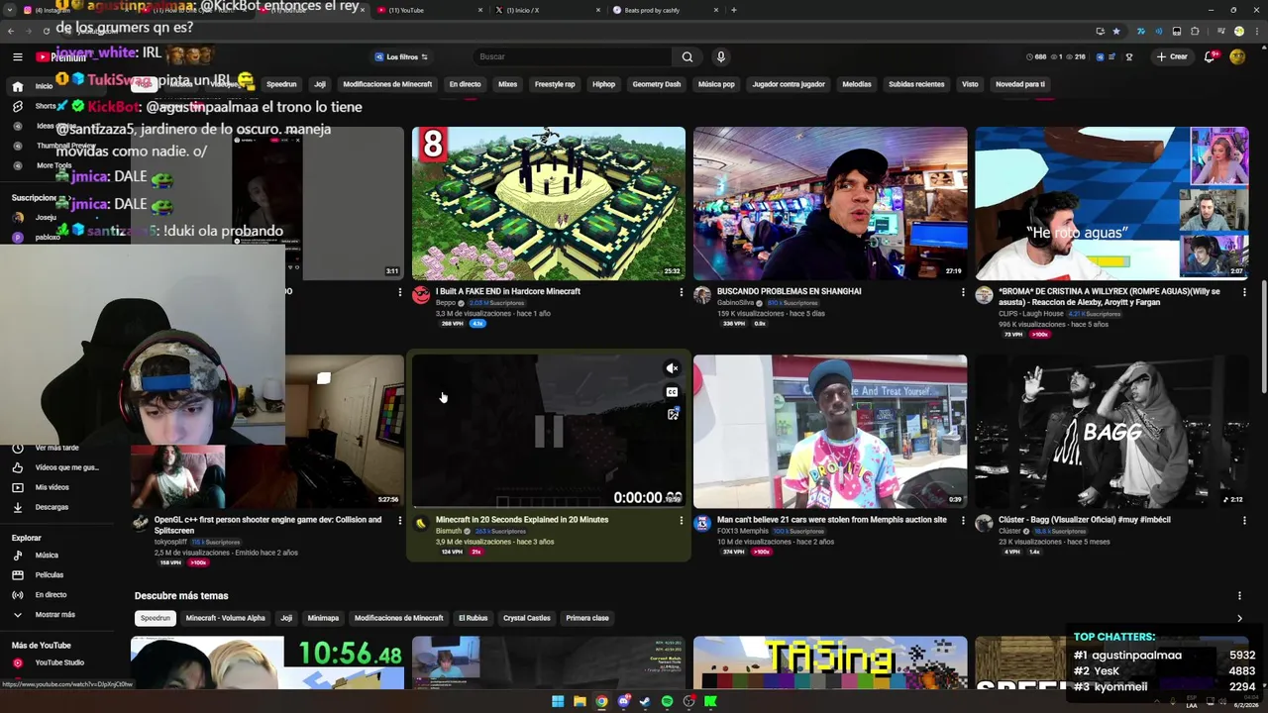Select the Hiphop filter chip
The height and width of the screenshot is (713, 1268).
click(x=603, y=84)
